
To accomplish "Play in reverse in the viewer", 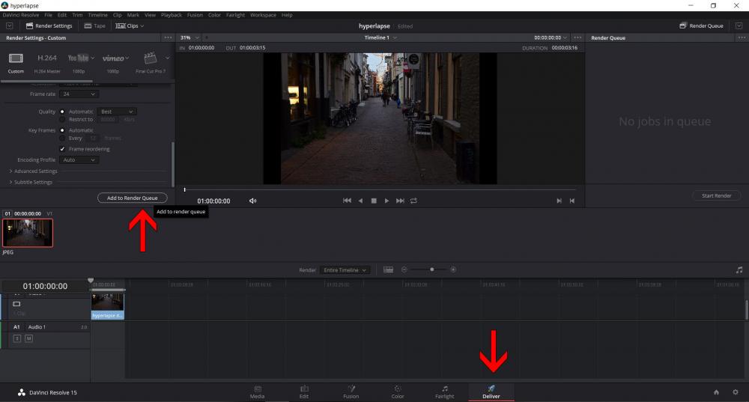I will pos(361,201).
